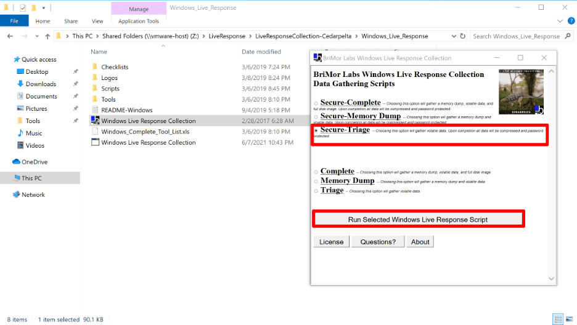Select the Secure-Memory Dump radio option
Image resolution: width=577 pixels, height=325 pixels.
[x=316, y=117]
